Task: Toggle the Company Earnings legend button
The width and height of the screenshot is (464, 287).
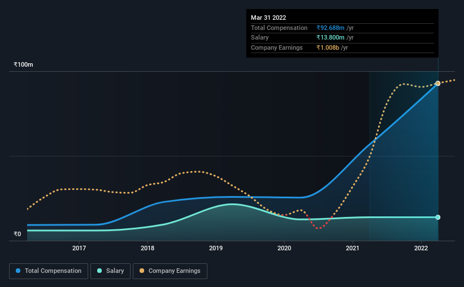Action: click(x=170, y=271)
